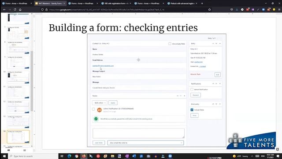Open File Explorer from the taskbar
Viewport: 282px width, 159px height.
113,156
